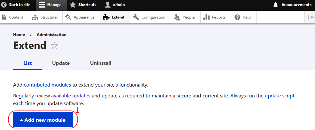This screenshot has height=130, width=315.
Task: Open the update script link
Action: point(280,96)
